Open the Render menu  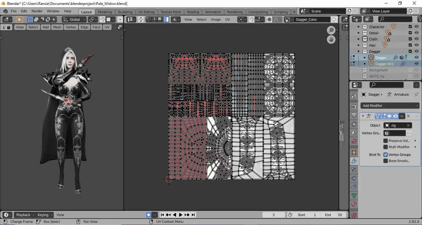pos(37,11)
